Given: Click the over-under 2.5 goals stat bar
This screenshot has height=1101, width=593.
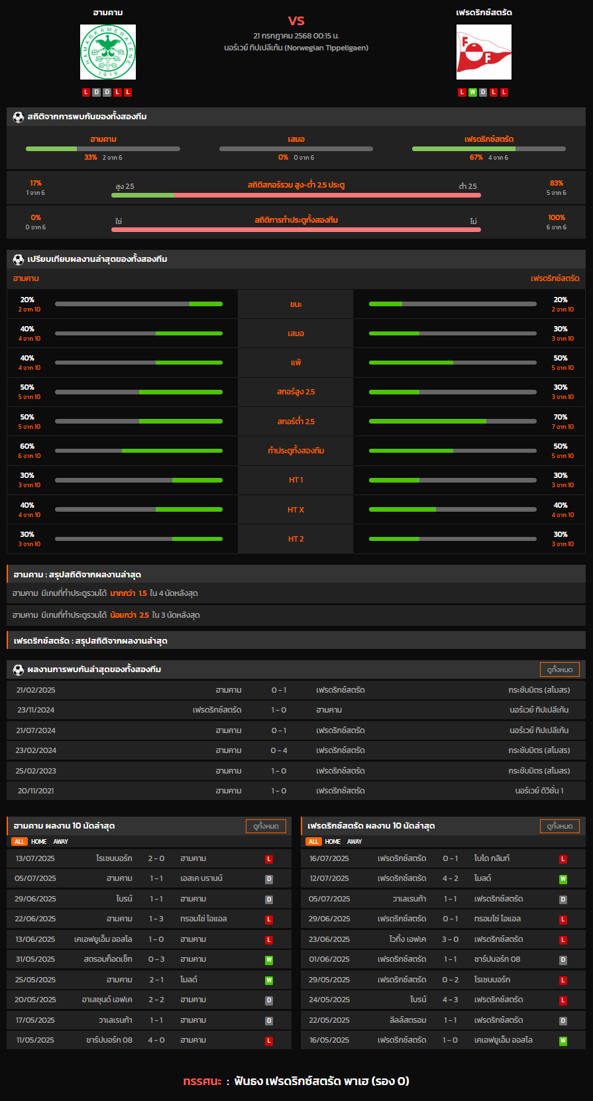Looking at the screenshot, I should click(x=296, y=196).
